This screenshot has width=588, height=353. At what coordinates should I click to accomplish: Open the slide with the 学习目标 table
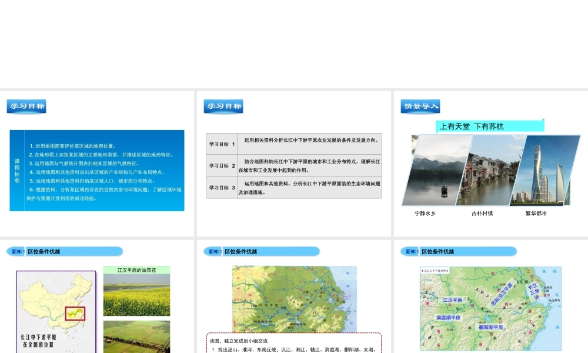point(293,164)
